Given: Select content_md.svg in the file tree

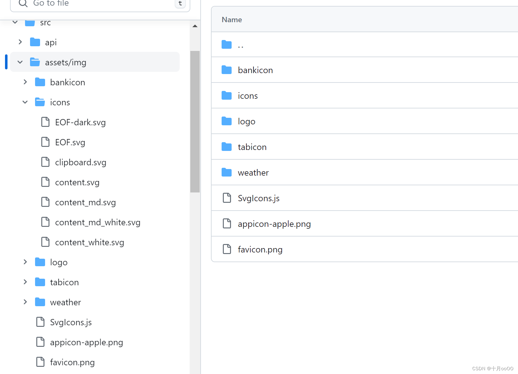Looking at the screenshot, I should [x=85, y=202].
